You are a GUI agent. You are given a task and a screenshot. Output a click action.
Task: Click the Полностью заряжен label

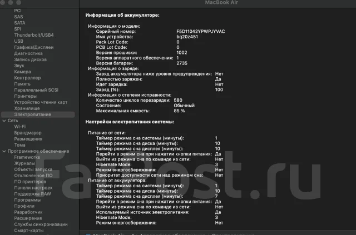pos(119,79)
